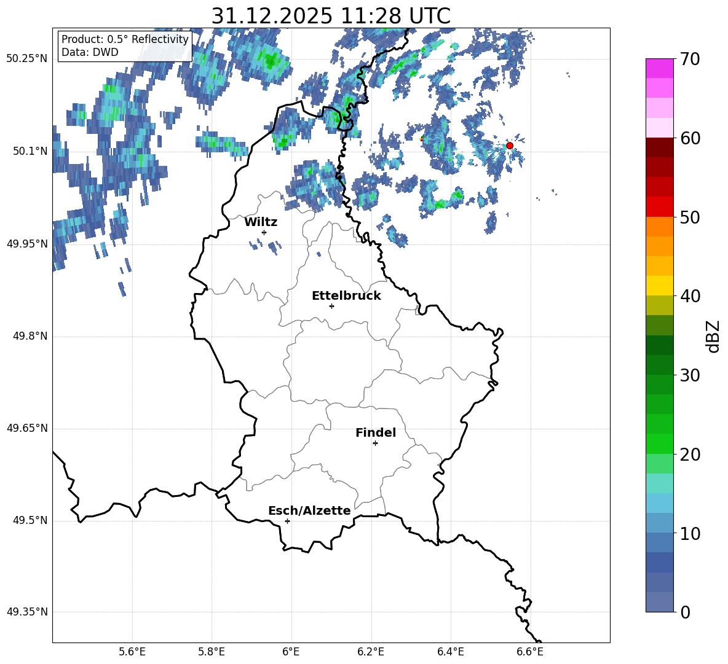This screenshot has width=728, height=664.
Task: Click the Esch/Alzette city label
Action: [x=309, y=510]
